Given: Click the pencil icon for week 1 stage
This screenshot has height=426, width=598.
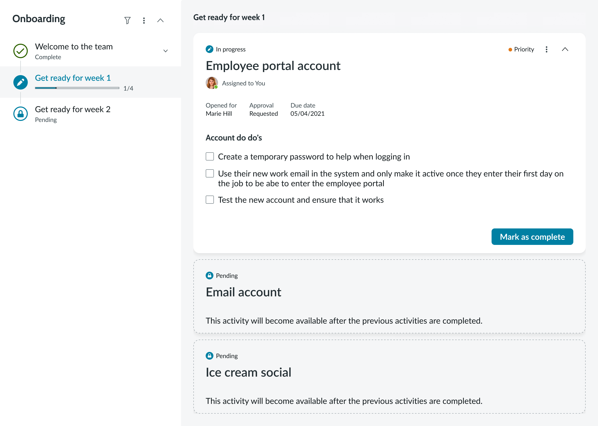Looking at the screenshot, I should click(x=21, y=82).
